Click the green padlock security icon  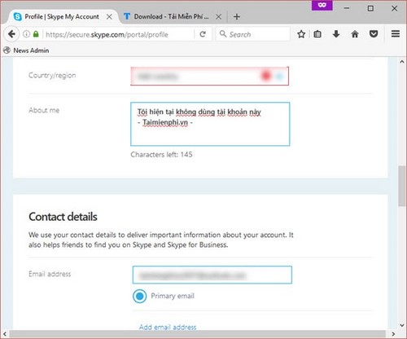36,34
